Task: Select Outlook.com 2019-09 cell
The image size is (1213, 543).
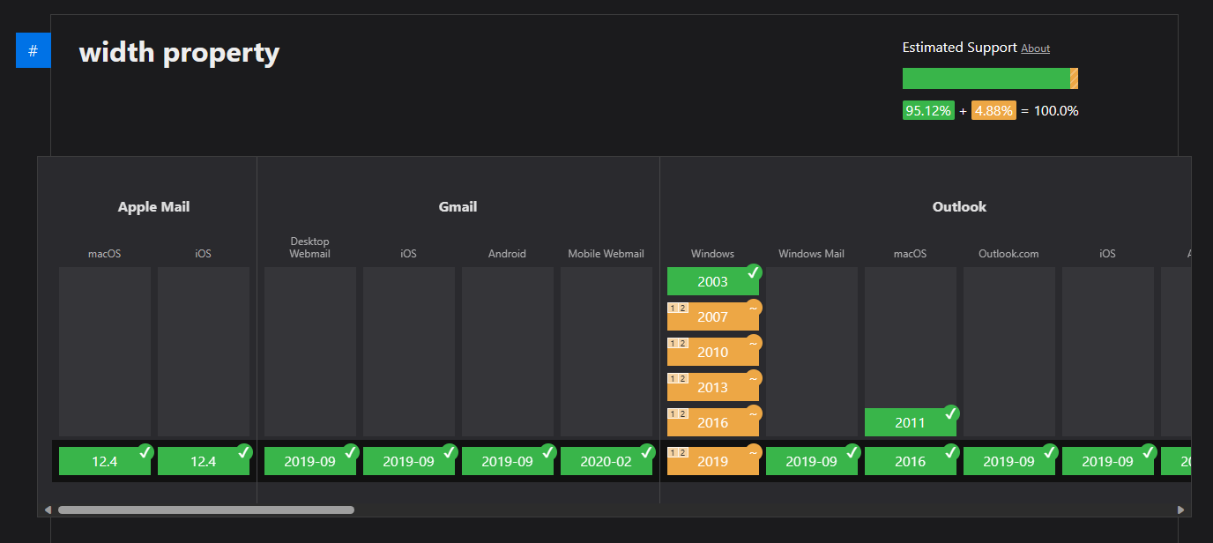Action: [1009, 461]
